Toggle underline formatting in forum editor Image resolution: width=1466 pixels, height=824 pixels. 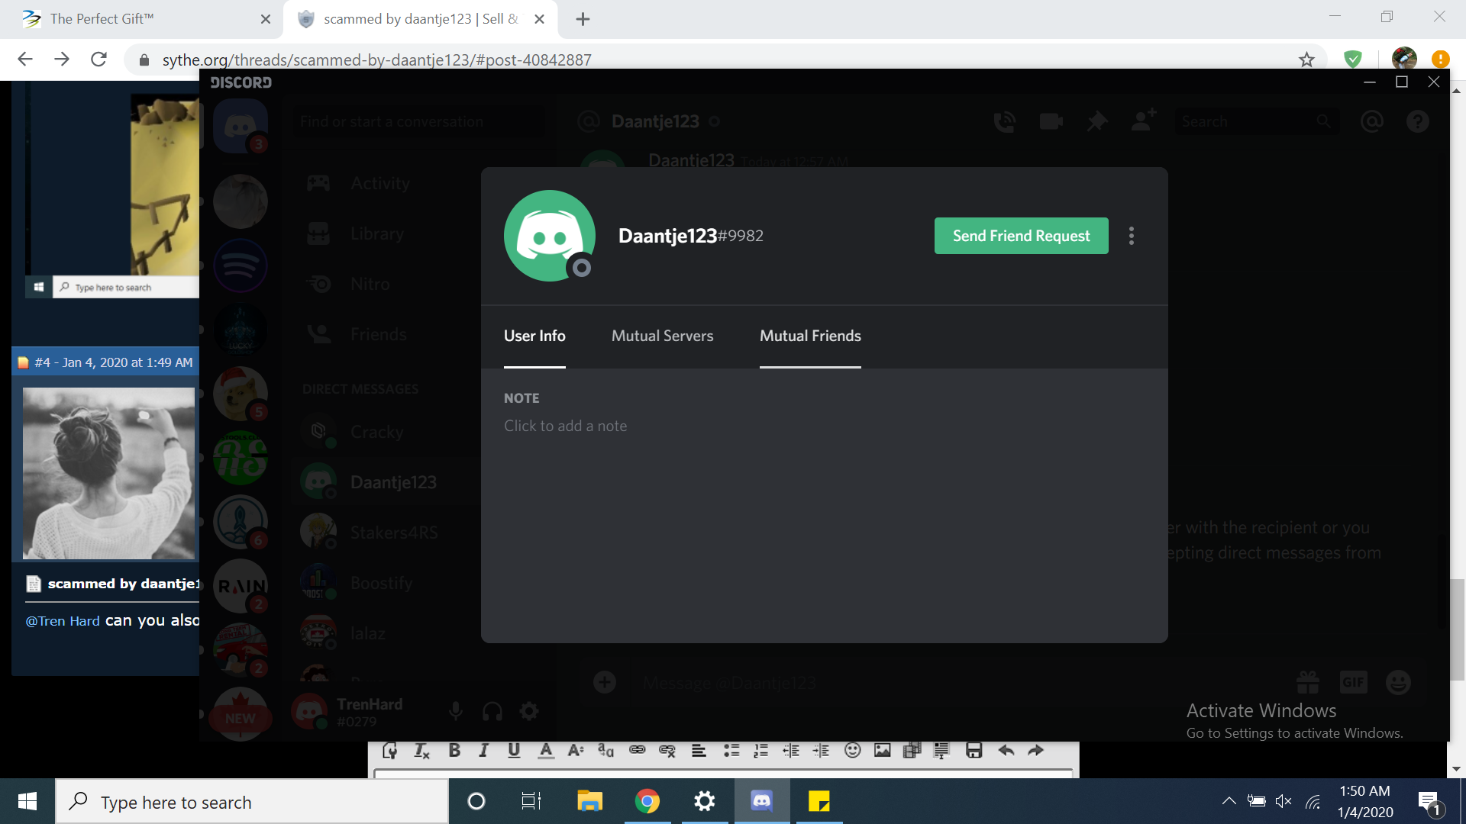[x=514, y=751]
